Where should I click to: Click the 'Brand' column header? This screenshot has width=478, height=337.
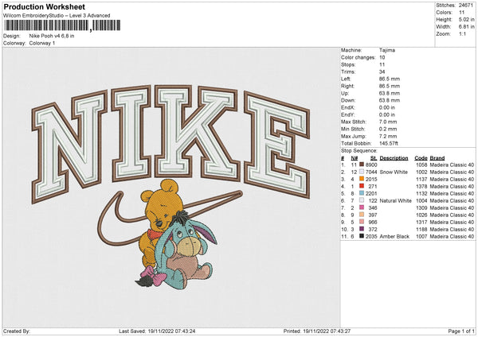tap(437, 158)
